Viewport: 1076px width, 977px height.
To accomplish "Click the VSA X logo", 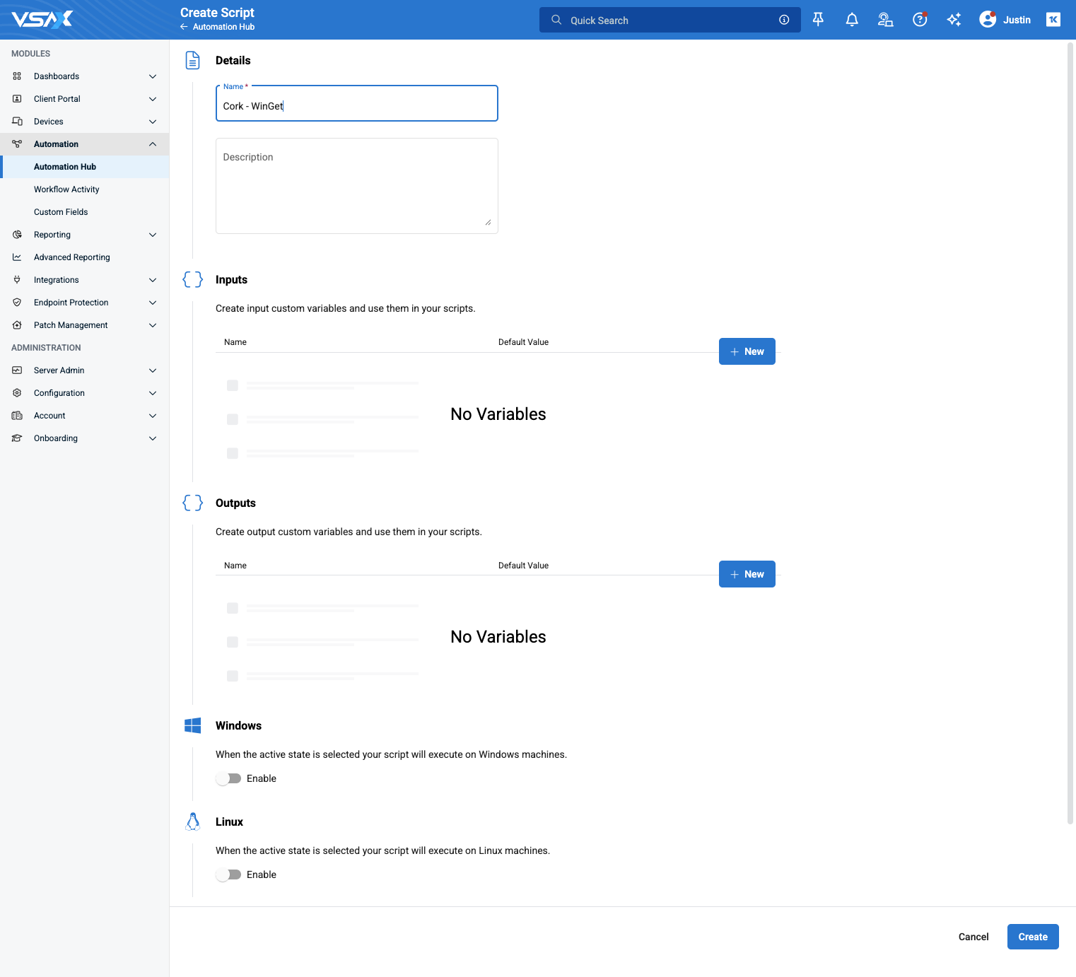I will pyautogui.click(x=42, y=19).
